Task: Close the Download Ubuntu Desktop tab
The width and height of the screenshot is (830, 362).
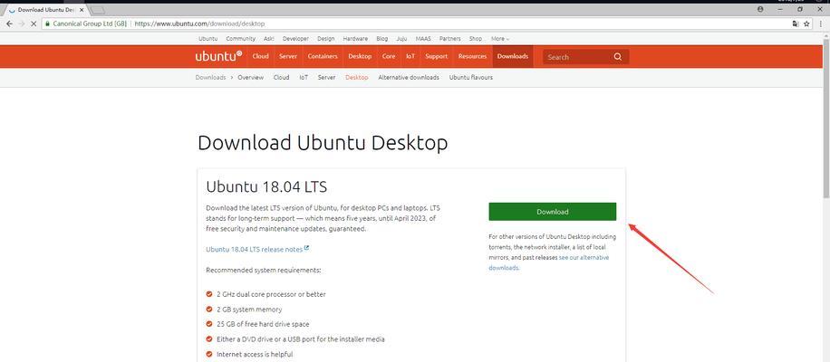Action: pos(82,10)
